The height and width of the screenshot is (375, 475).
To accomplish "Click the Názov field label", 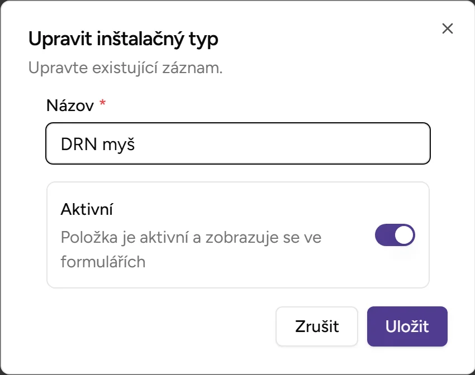I will pyautogui.click(x=69, y=105).
